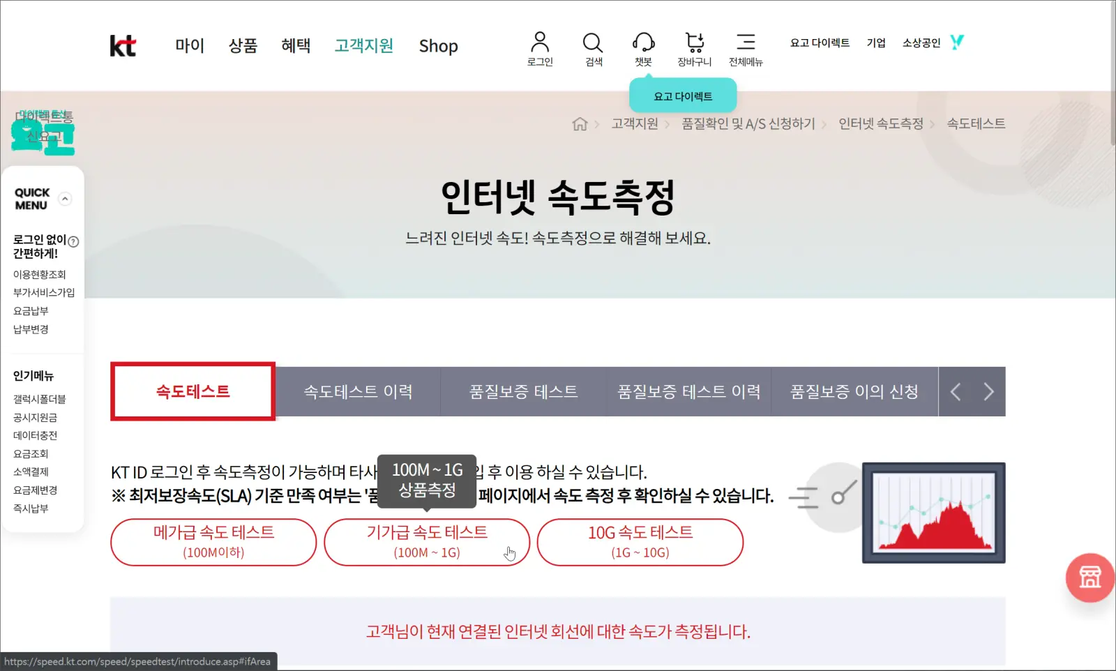This screenshot has height=671, width=1116.
Task: Go to 고객지원 breadcrumb
Action: (635, 123)
